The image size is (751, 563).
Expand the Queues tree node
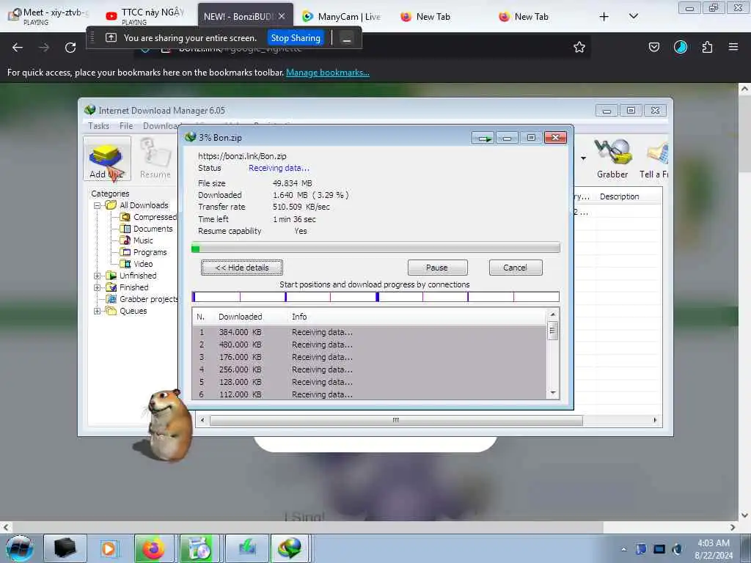tap(98, 311)
